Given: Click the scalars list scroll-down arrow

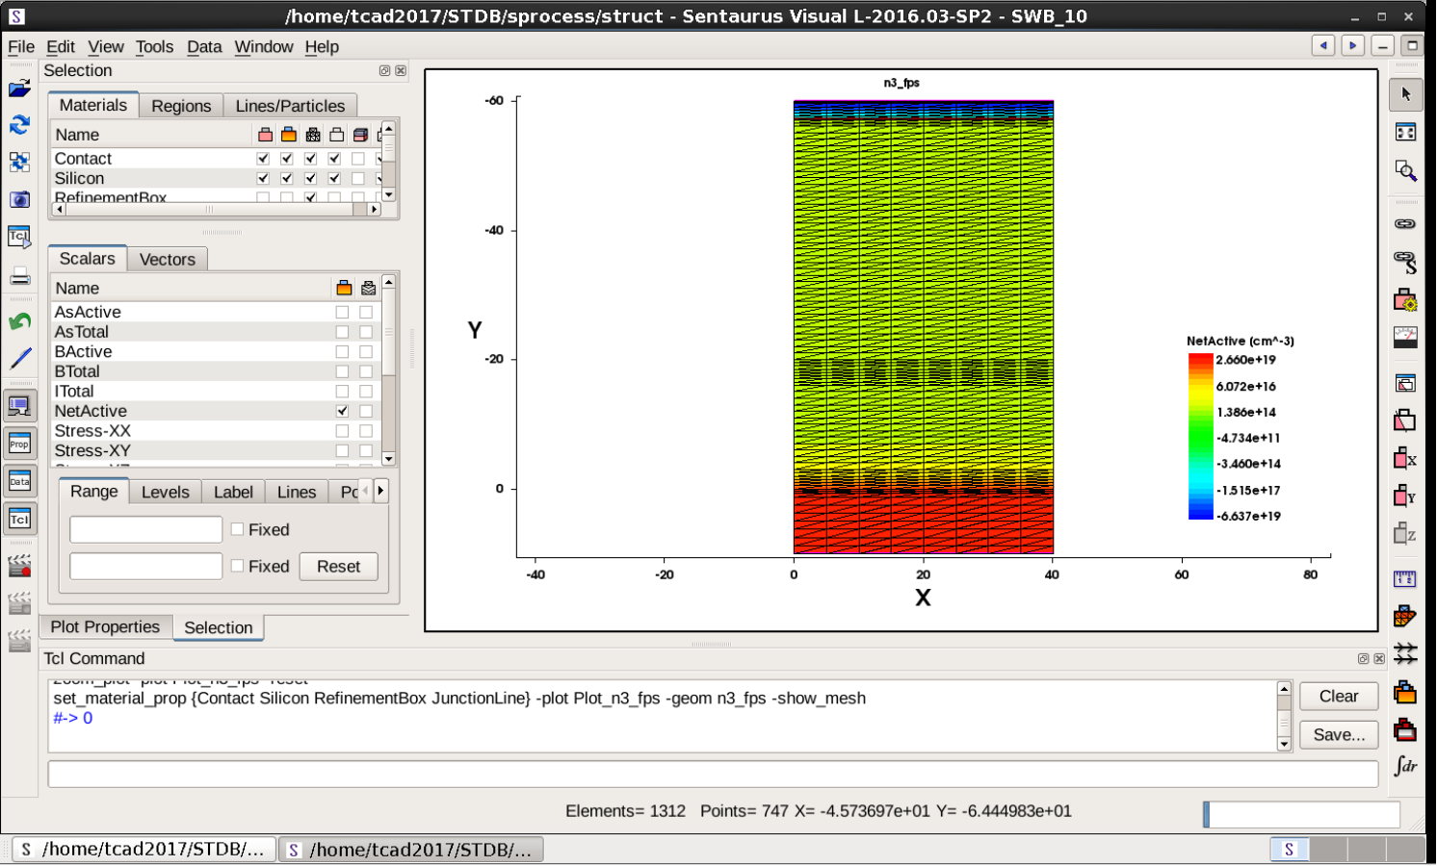Looking at the screenshot, I should tap(388, 458).
